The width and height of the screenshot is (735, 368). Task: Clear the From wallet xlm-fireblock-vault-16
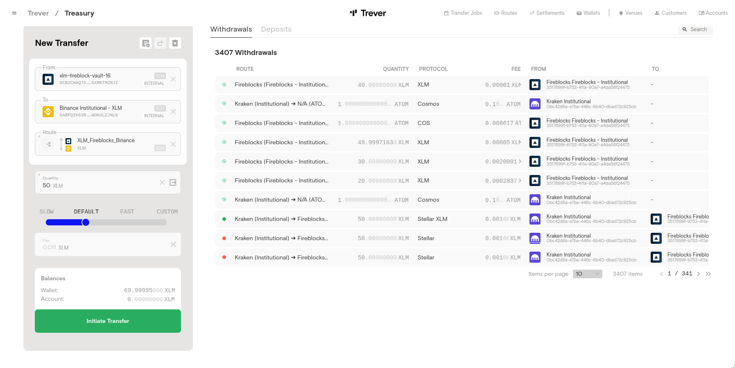(173, 79)
